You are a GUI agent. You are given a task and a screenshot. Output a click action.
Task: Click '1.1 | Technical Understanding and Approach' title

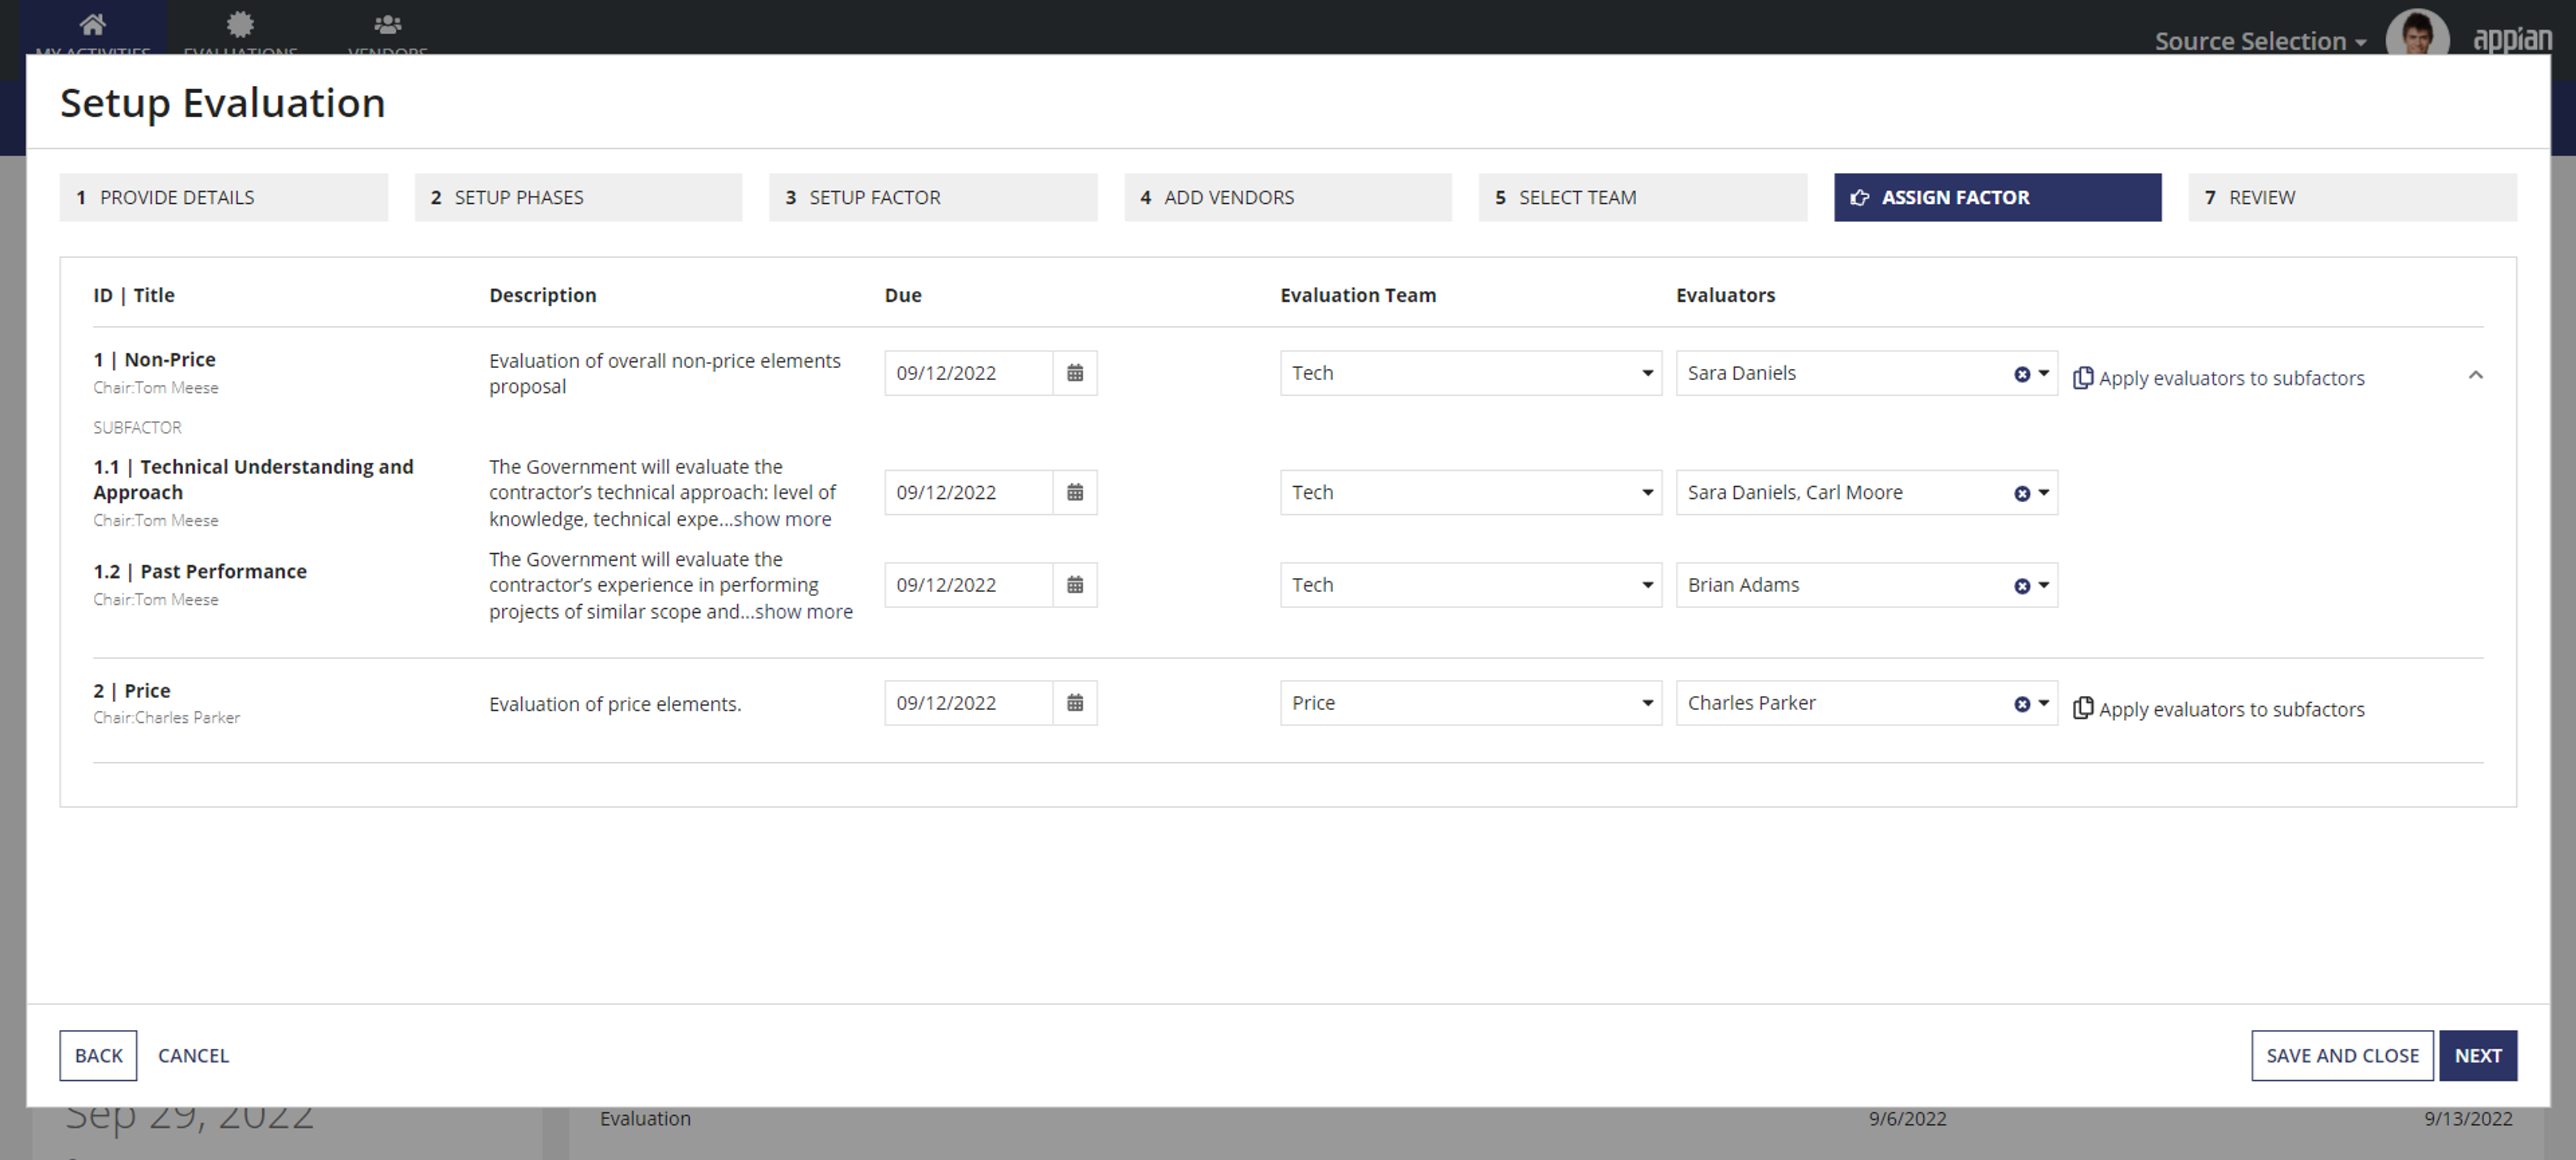tap(253, 479)
